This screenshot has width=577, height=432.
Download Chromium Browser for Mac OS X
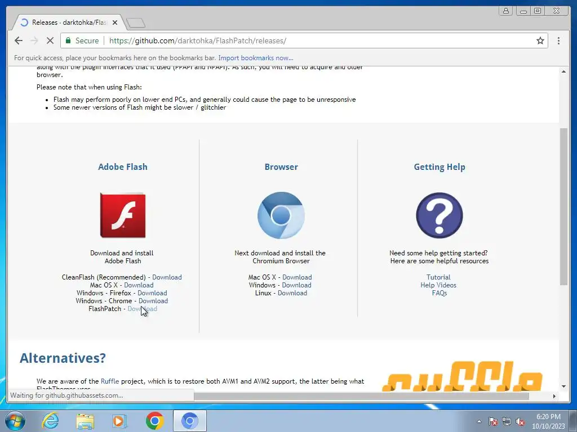tap(297, 277)
